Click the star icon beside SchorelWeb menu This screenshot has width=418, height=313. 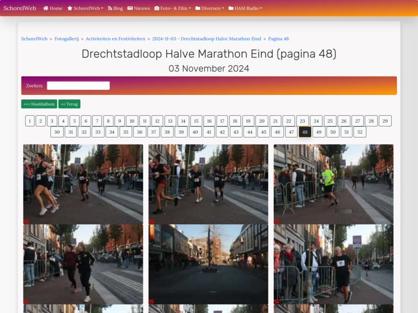click(70, 8)
